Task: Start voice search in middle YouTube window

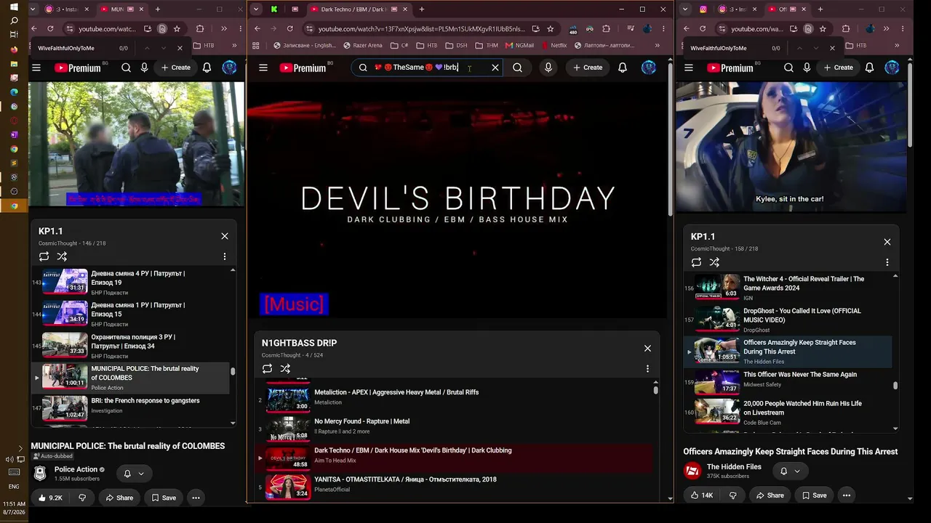Action: [548, 68]
